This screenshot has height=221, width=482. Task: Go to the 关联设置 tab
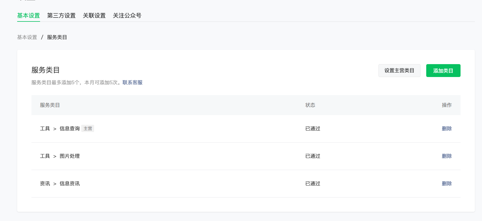click(94, 15)
